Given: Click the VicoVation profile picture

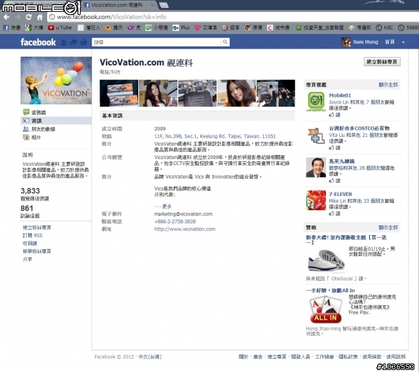Looking at the screenshot, I should pyautogui.click(x=56, y=81).
